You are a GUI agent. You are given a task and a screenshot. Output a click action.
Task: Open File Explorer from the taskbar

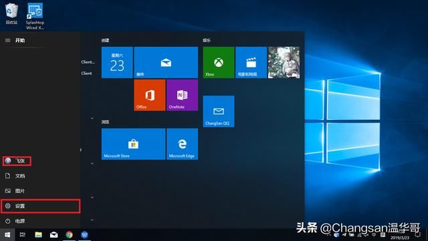point(38,235)
